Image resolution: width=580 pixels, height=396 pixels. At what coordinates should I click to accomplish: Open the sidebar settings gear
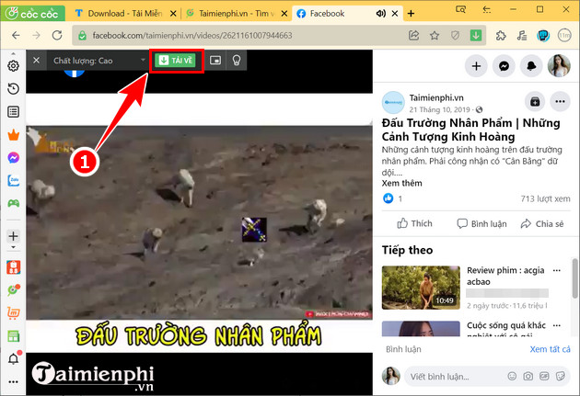coord(14,65)
